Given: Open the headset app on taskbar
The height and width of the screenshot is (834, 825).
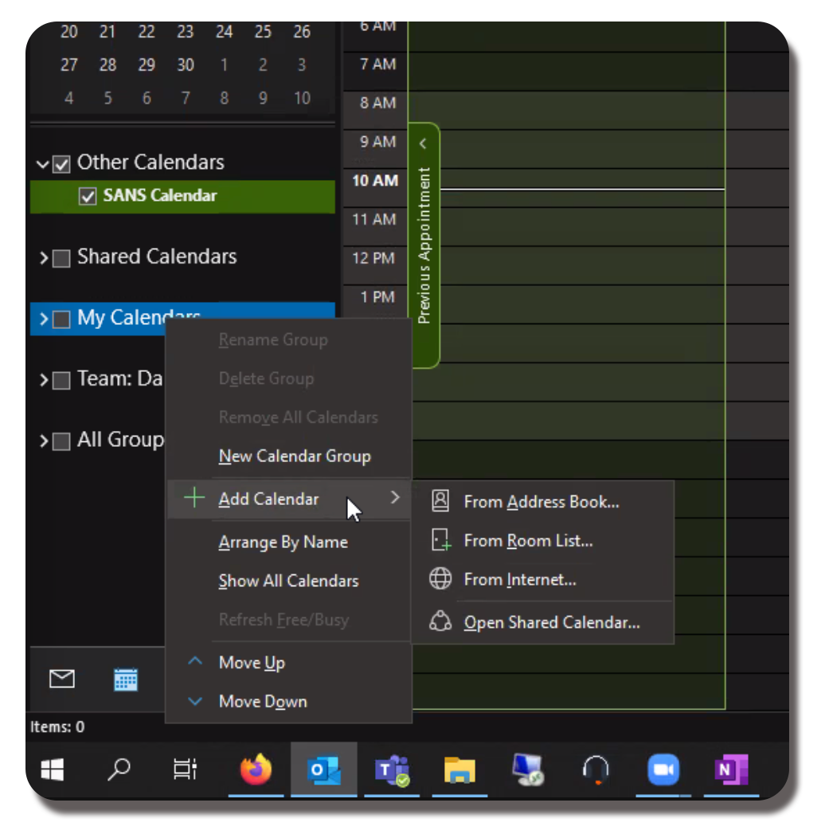Looking at the screenshot, I should click(x=596, y=769).
